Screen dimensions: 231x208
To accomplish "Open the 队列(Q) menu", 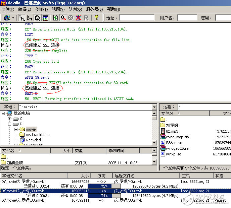I will click(x=75, y=9).
